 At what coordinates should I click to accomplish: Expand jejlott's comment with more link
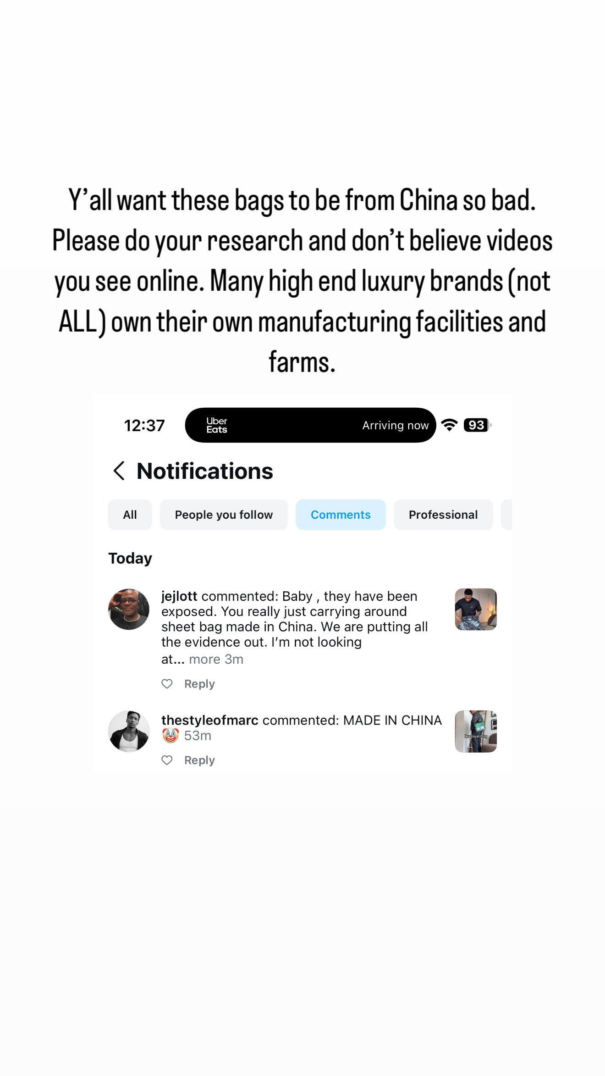(x=204, y=659)
